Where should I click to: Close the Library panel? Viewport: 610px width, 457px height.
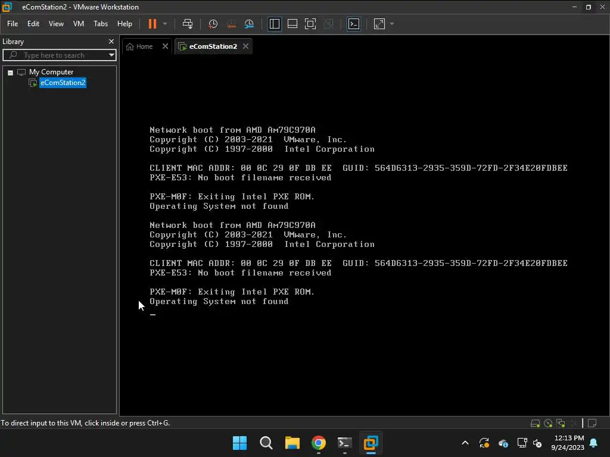click(111, 41)
